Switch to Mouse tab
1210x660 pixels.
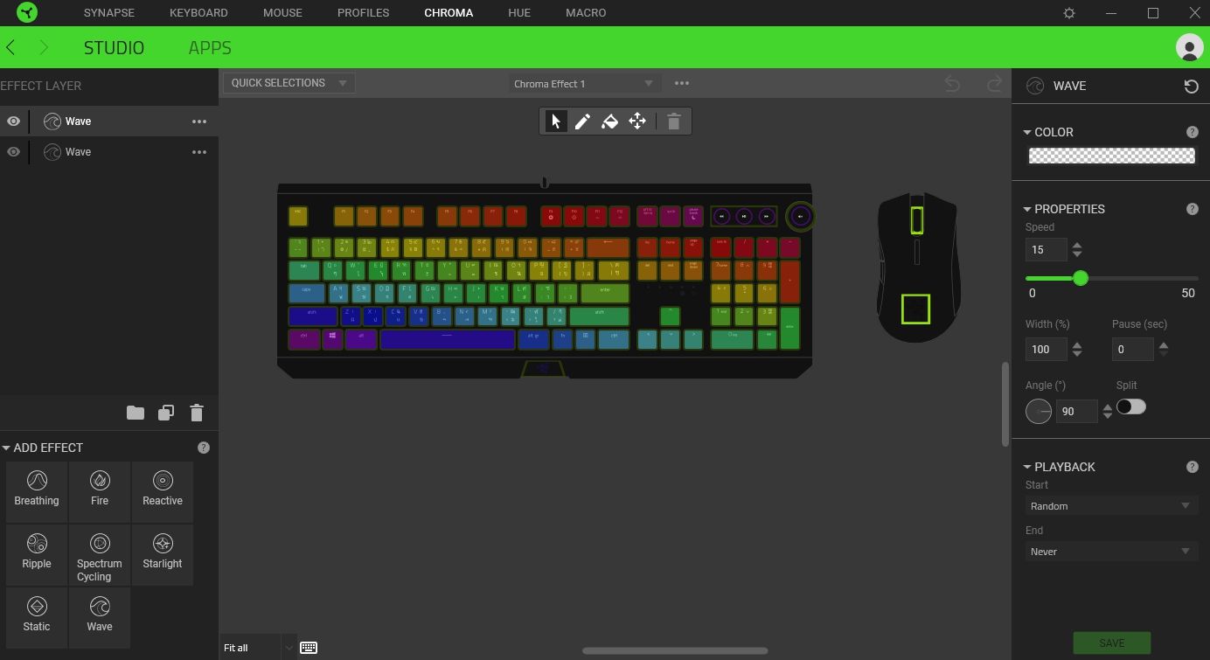(282, 13)
